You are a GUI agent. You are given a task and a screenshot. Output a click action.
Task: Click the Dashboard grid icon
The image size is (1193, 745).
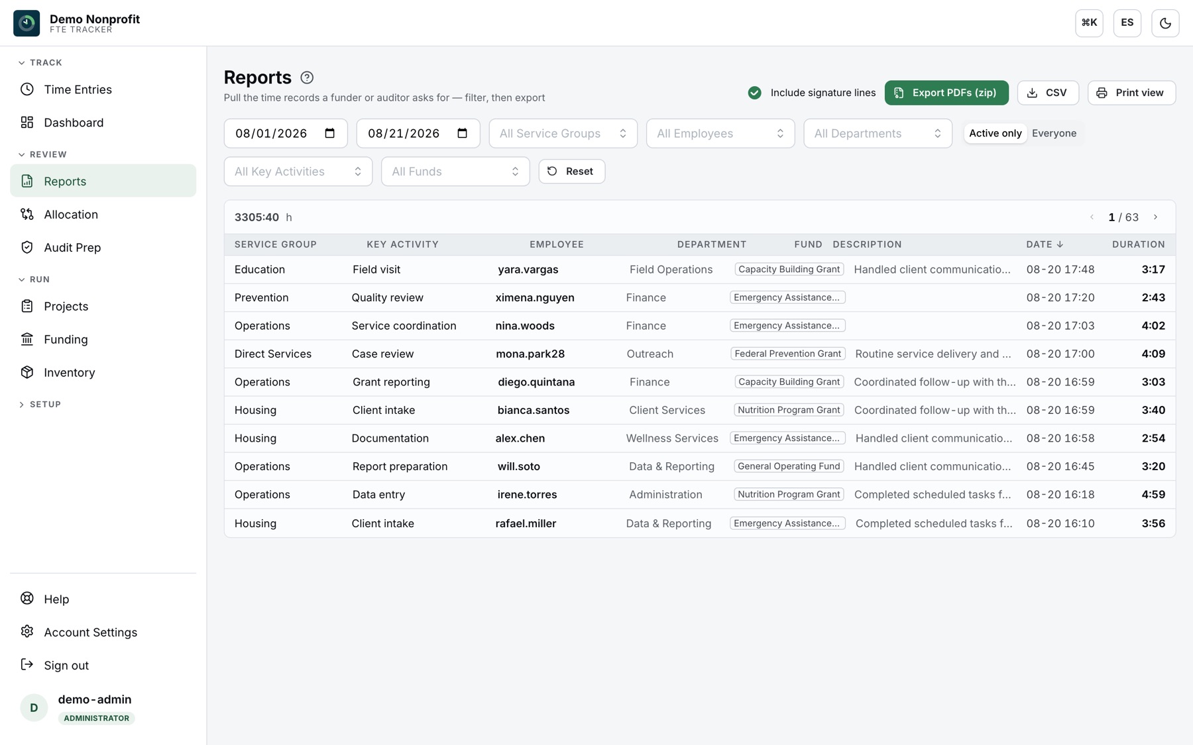(x=27, y=123)
